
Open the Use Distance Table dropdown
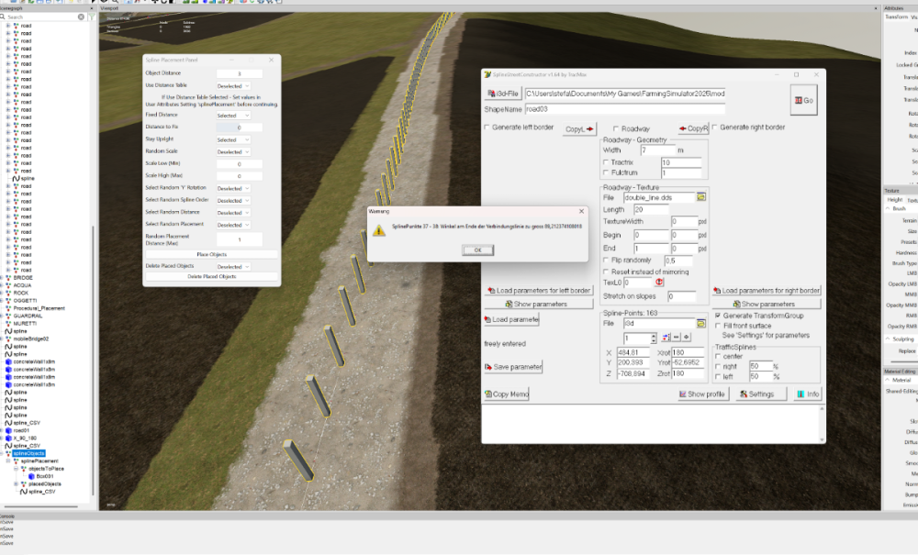point(233,85)
